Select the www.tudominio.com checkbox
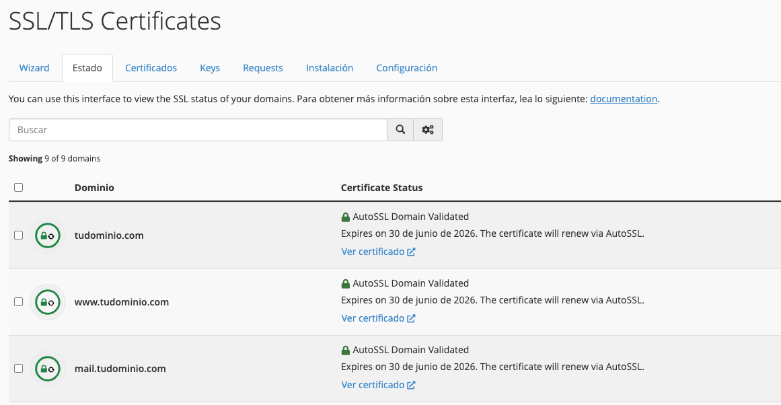This screenshot has width=781, height=405. (19, 302)
